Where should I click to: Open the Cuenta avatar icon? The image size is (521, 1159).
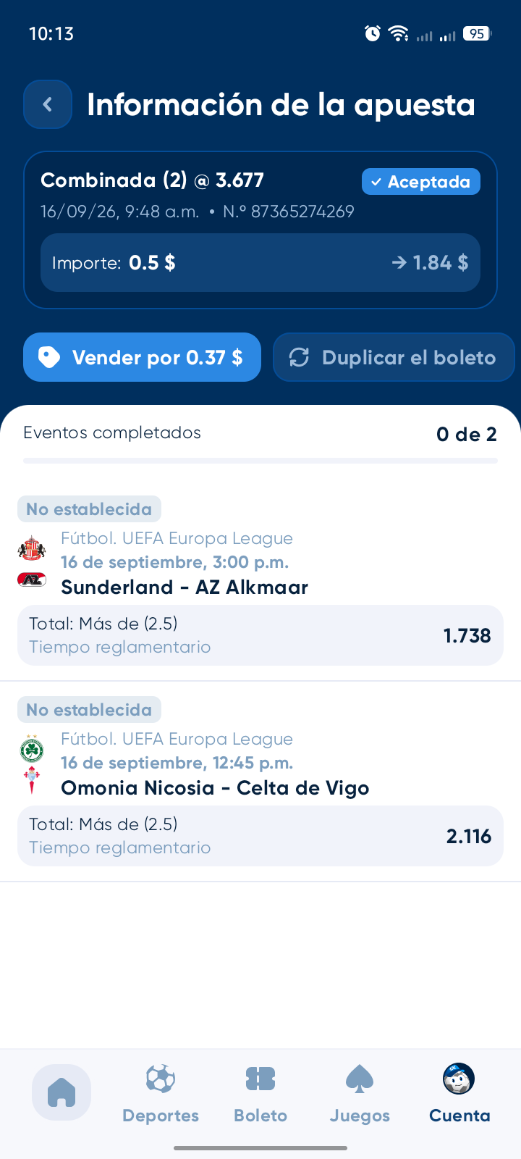(459, 1079)
